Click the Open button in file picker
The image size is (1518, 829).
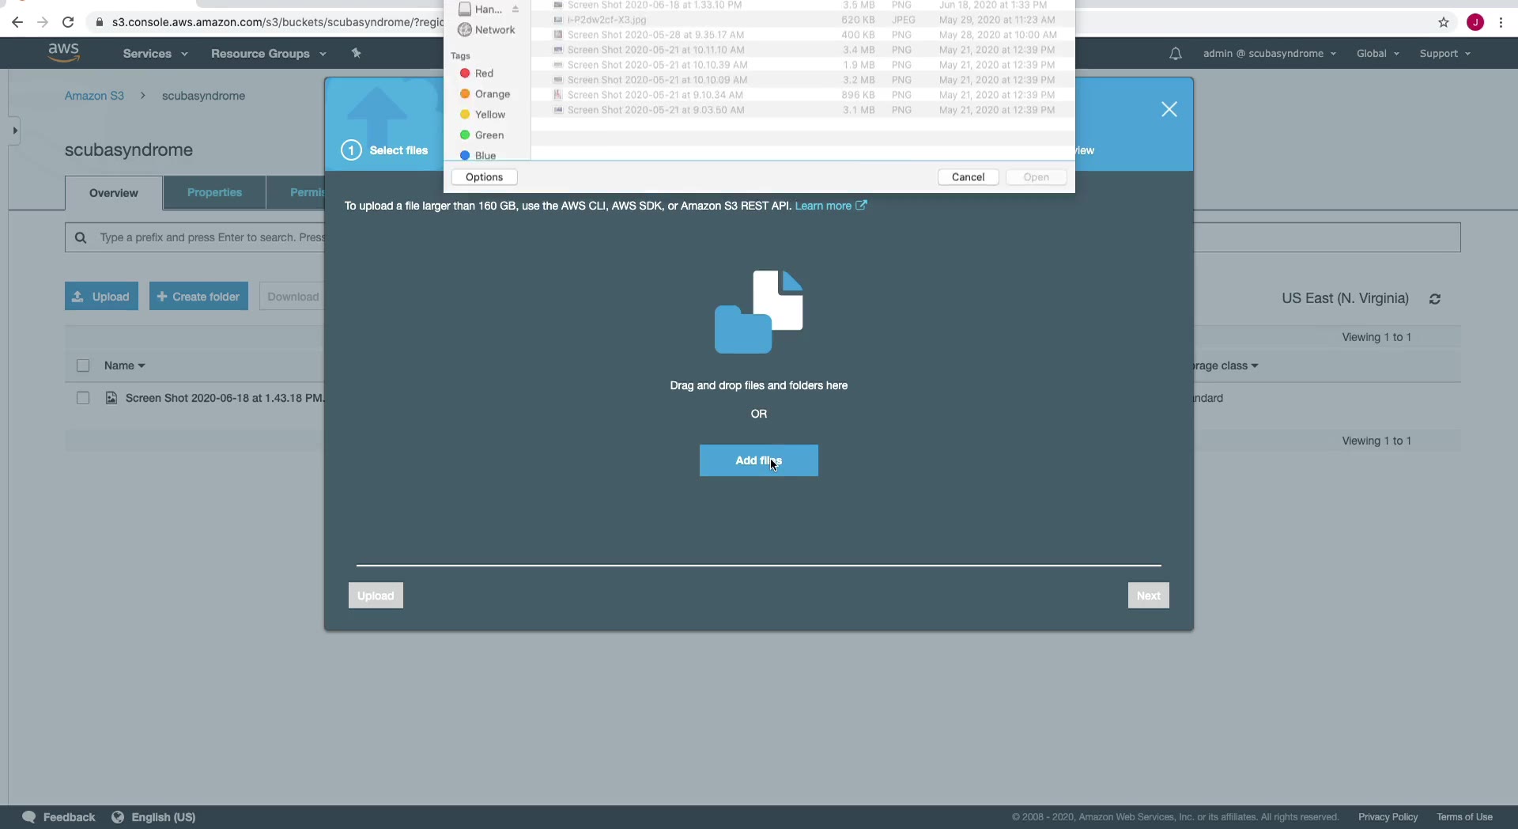click(1037, 177)
